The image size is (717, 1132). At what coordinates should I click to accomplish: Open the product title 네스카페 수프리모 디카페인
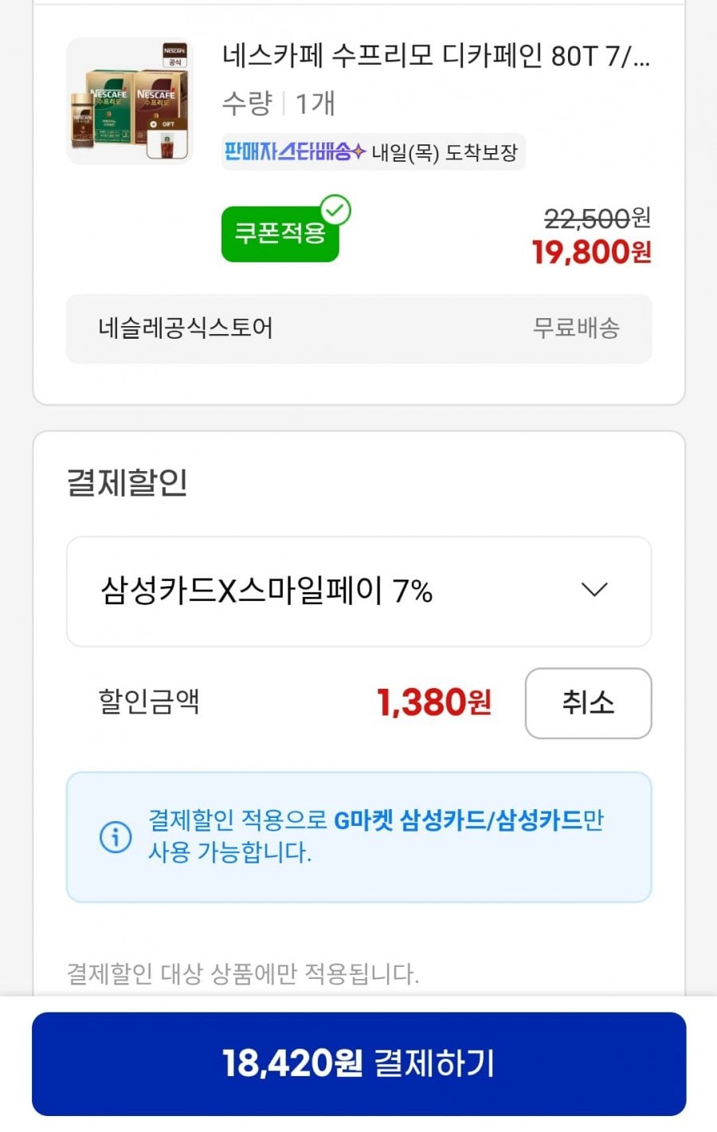pos(436,56)
